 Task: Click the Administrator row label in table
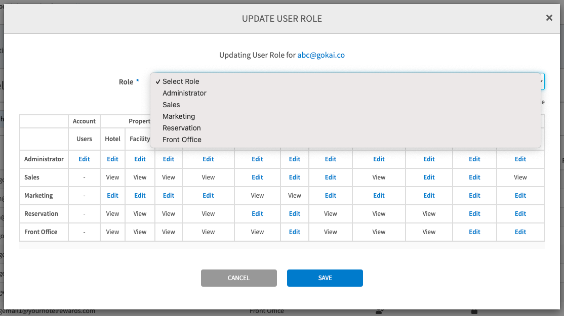tap(44, 159)
